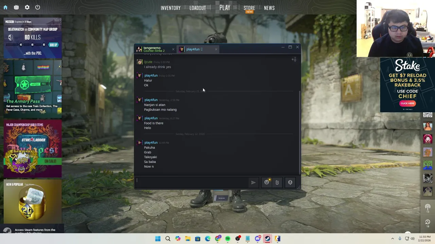
Task: Expand hidden system tray icons
Action: (x=393, y=239)
